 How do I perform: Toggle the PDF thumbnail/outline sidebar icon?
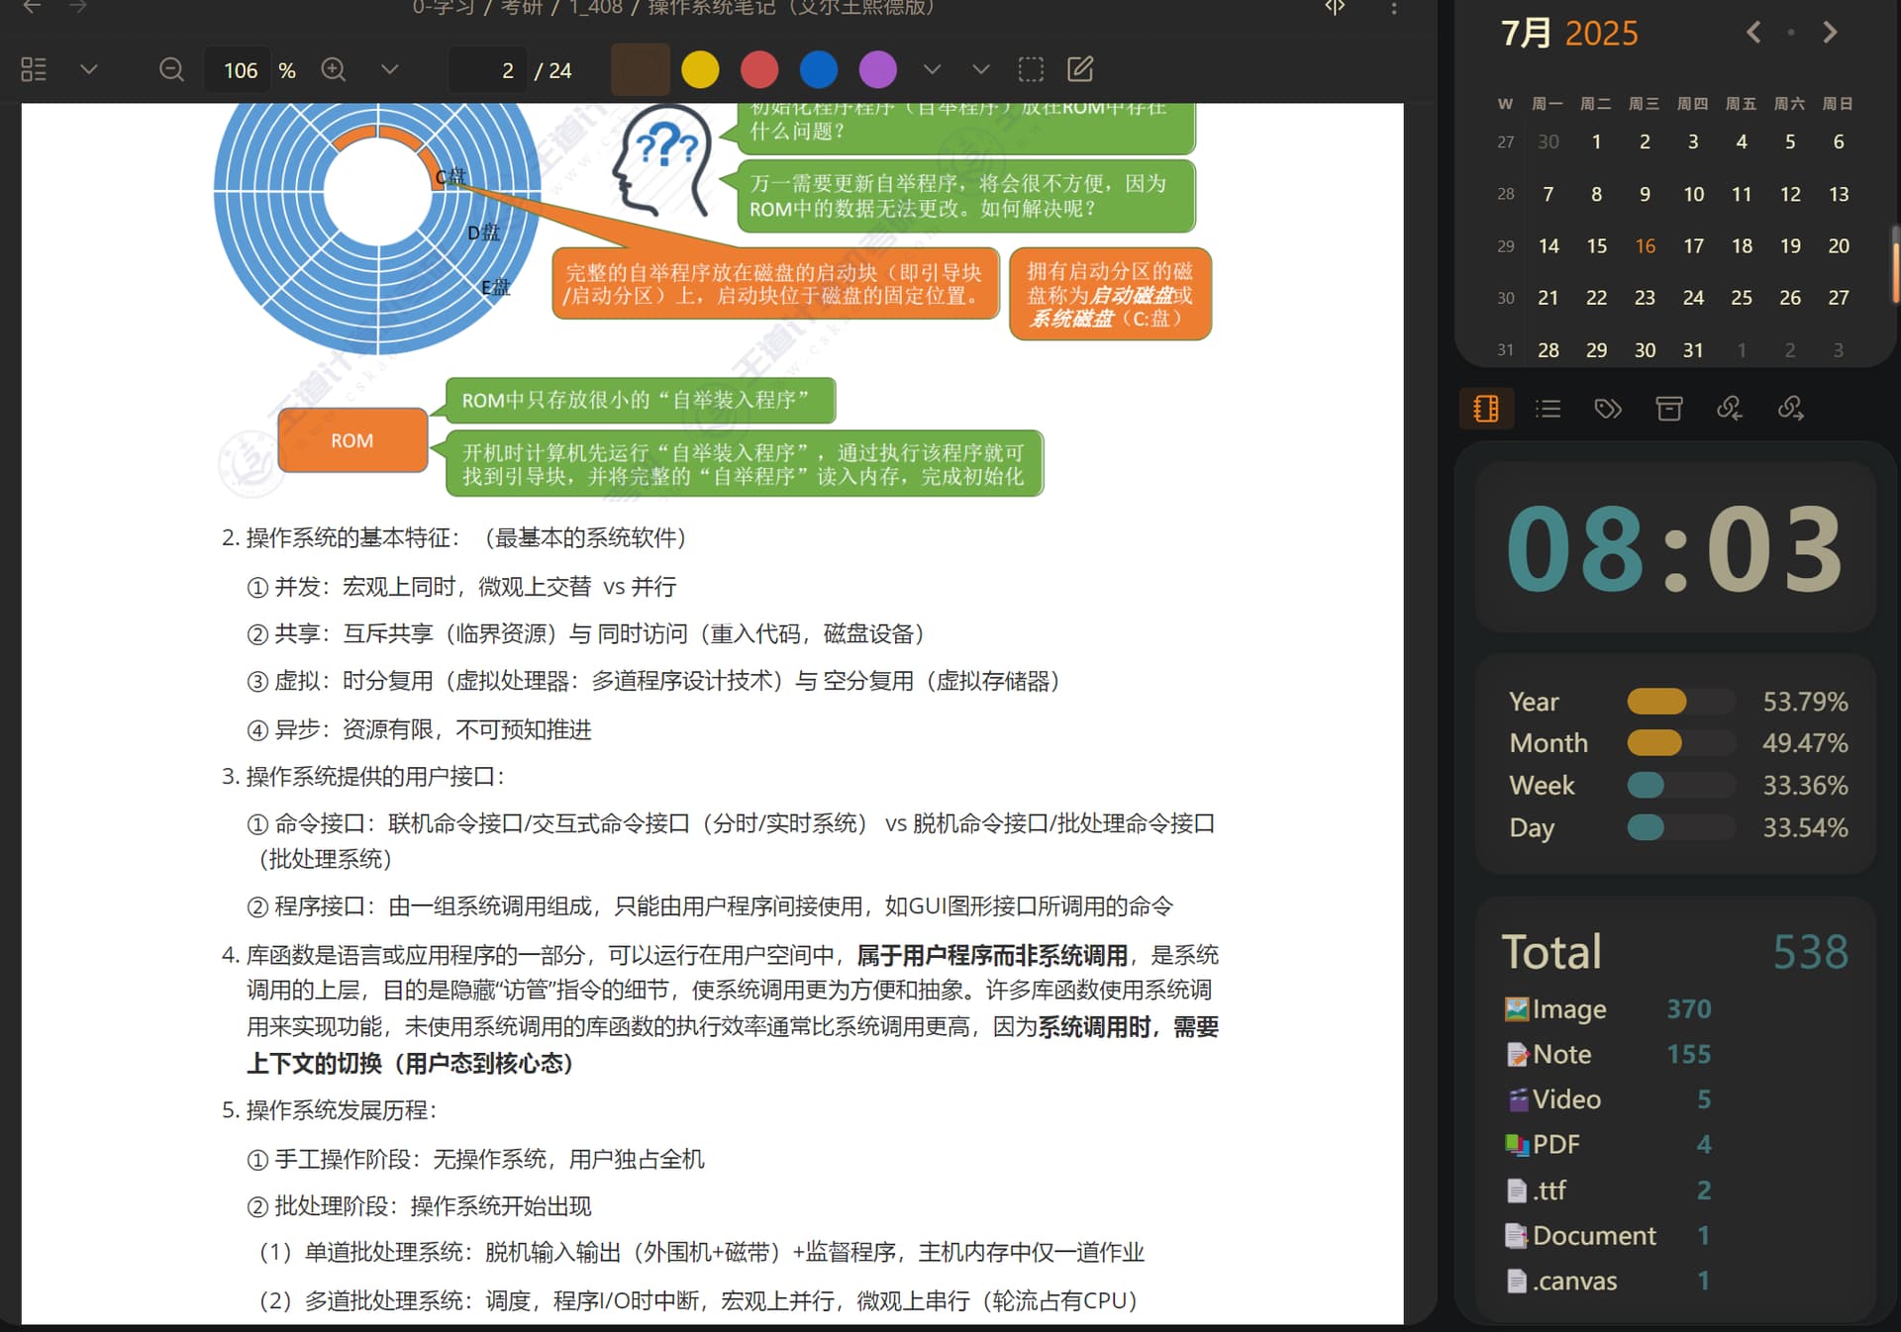pos(34,69)
